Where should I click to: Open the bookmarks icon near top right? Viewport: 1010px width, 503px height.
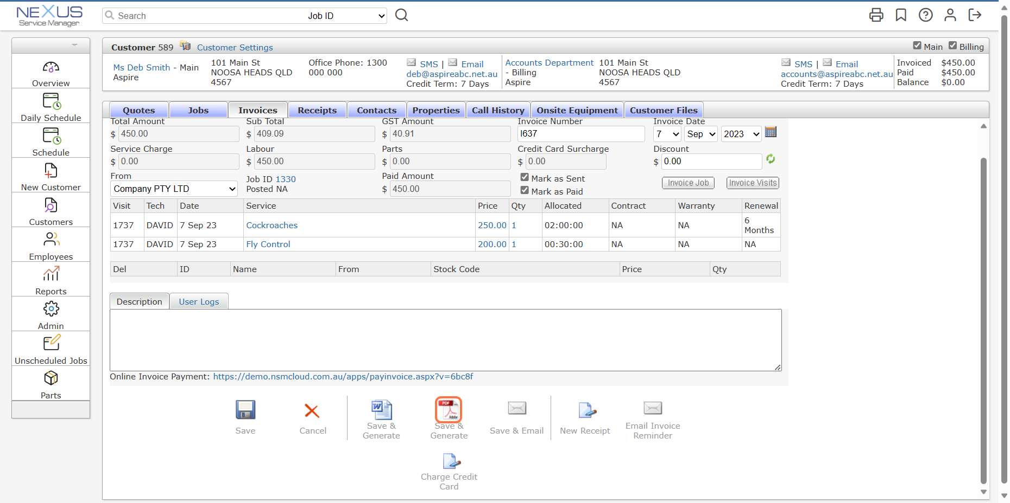(901, 15)
